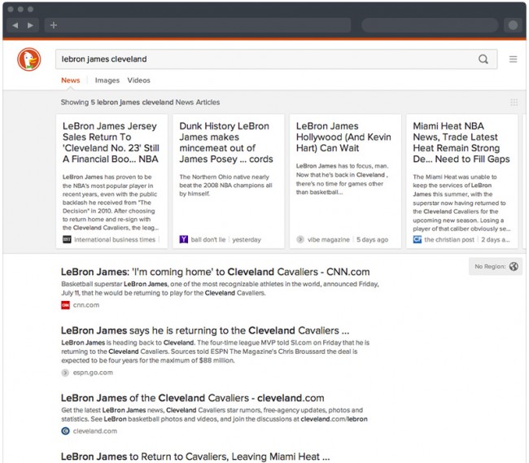The image size is (529, 463).
Task: Select the News tab
Action: coord(71,81)
